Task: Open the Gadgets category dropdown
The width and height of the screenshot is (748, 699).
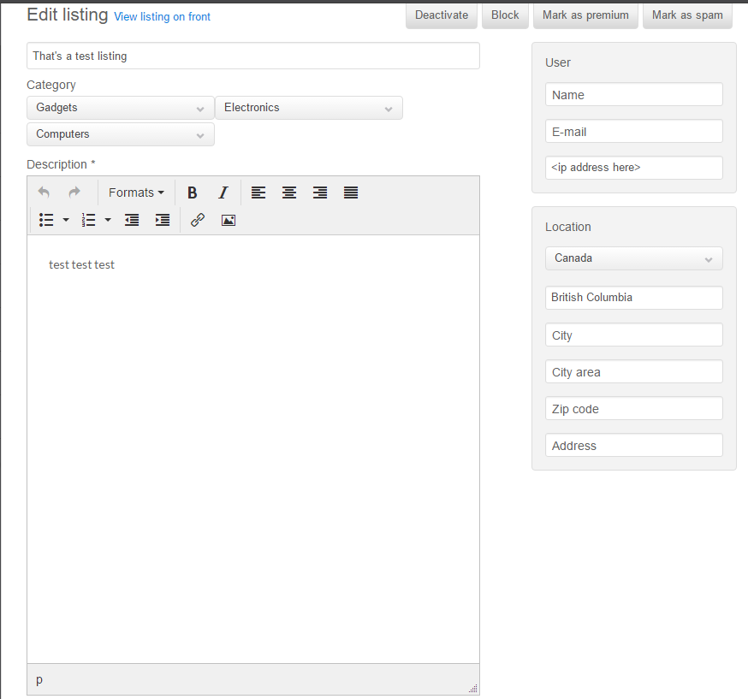Action: click(120, 108)
